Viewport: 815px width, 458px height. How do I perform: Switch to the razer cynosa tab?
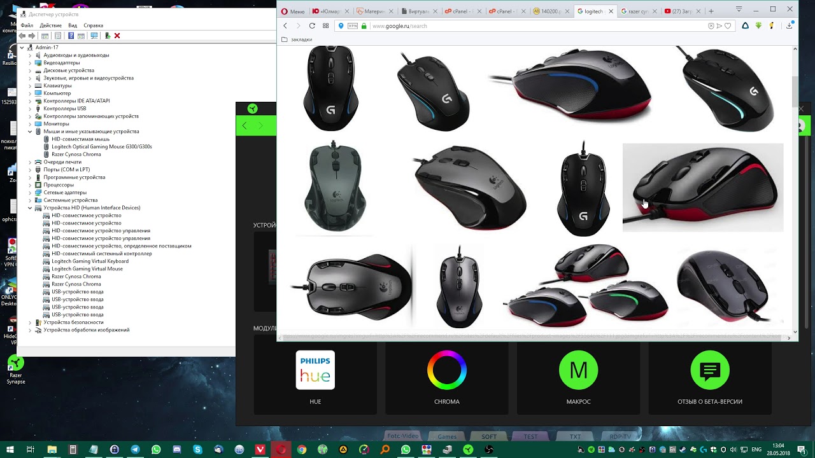click(638, 11)
